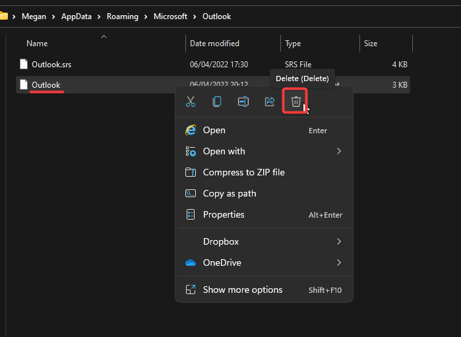Click the folder icon in address bar
The width and height of the screenshot is (461, 337).
(x=4, y=16)
